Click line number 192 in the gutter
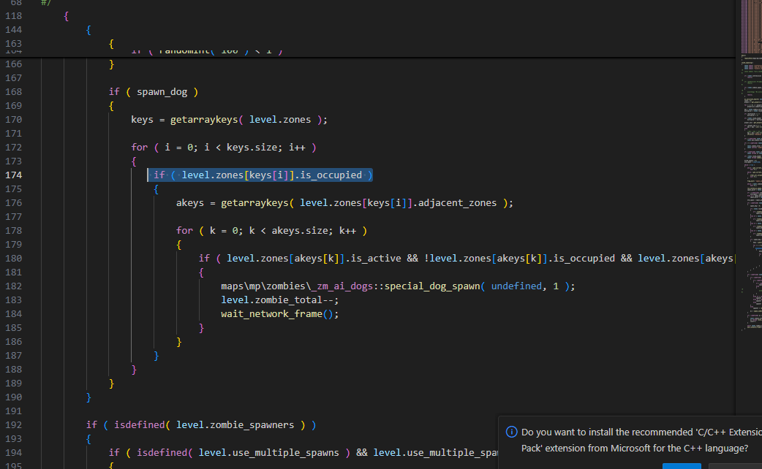This screenshot has width=762, height=469. click(x=14, y=424)
